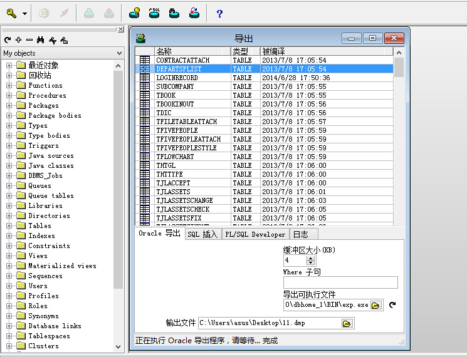
Task: Click the Where 子句 input field
Action: pyautogui.click(x=340, y=282)
